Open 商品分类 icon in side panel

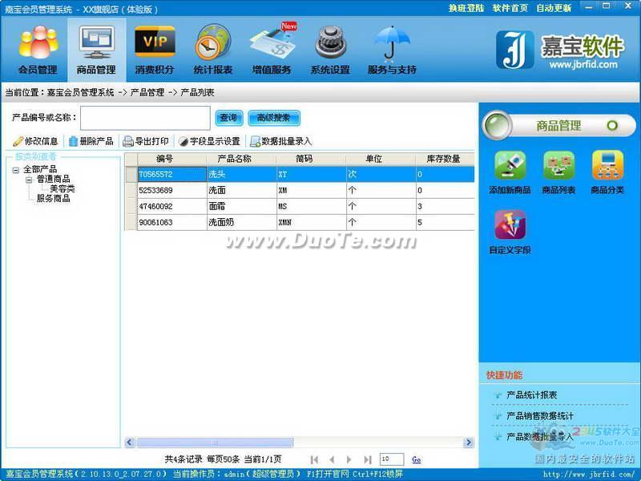[607, 172]
